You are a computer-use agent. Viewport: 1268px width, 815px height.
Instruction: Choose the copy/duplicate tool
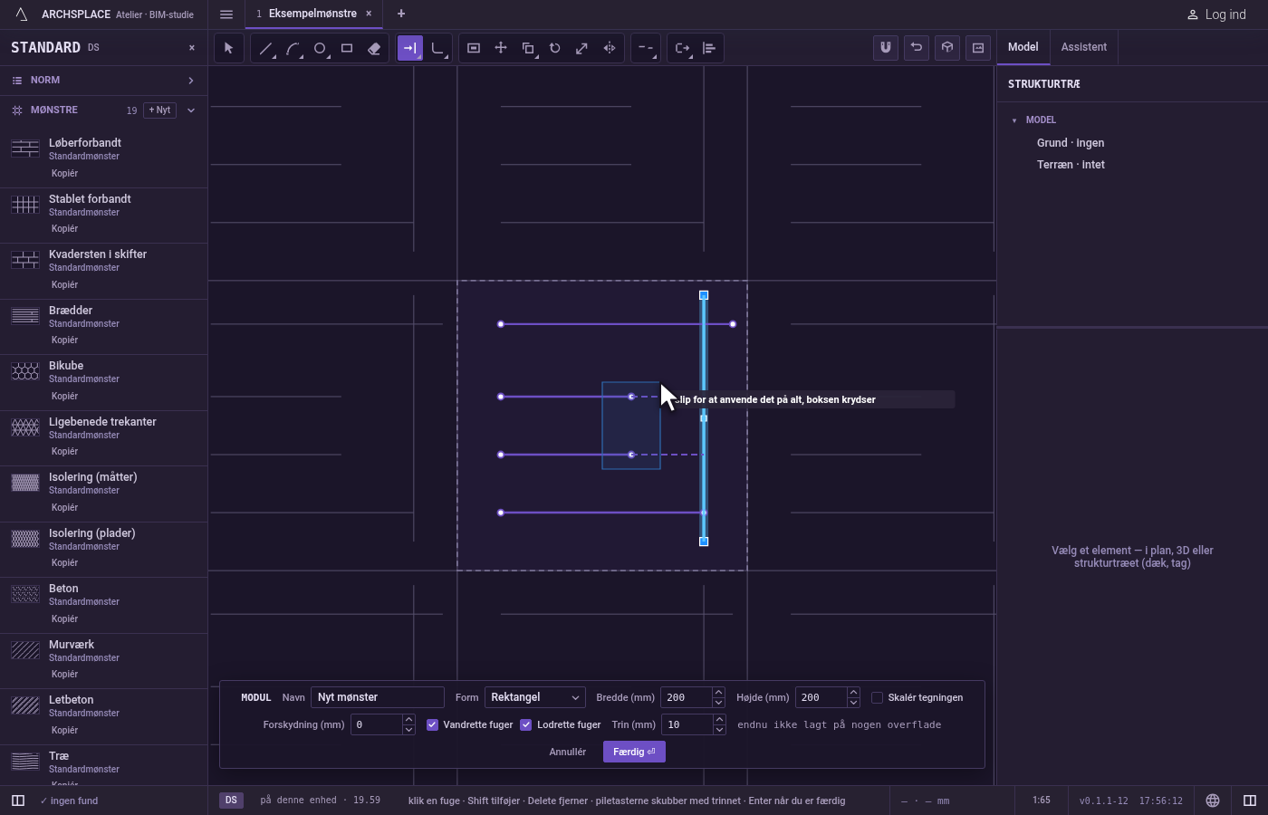(x=528, y=48)
